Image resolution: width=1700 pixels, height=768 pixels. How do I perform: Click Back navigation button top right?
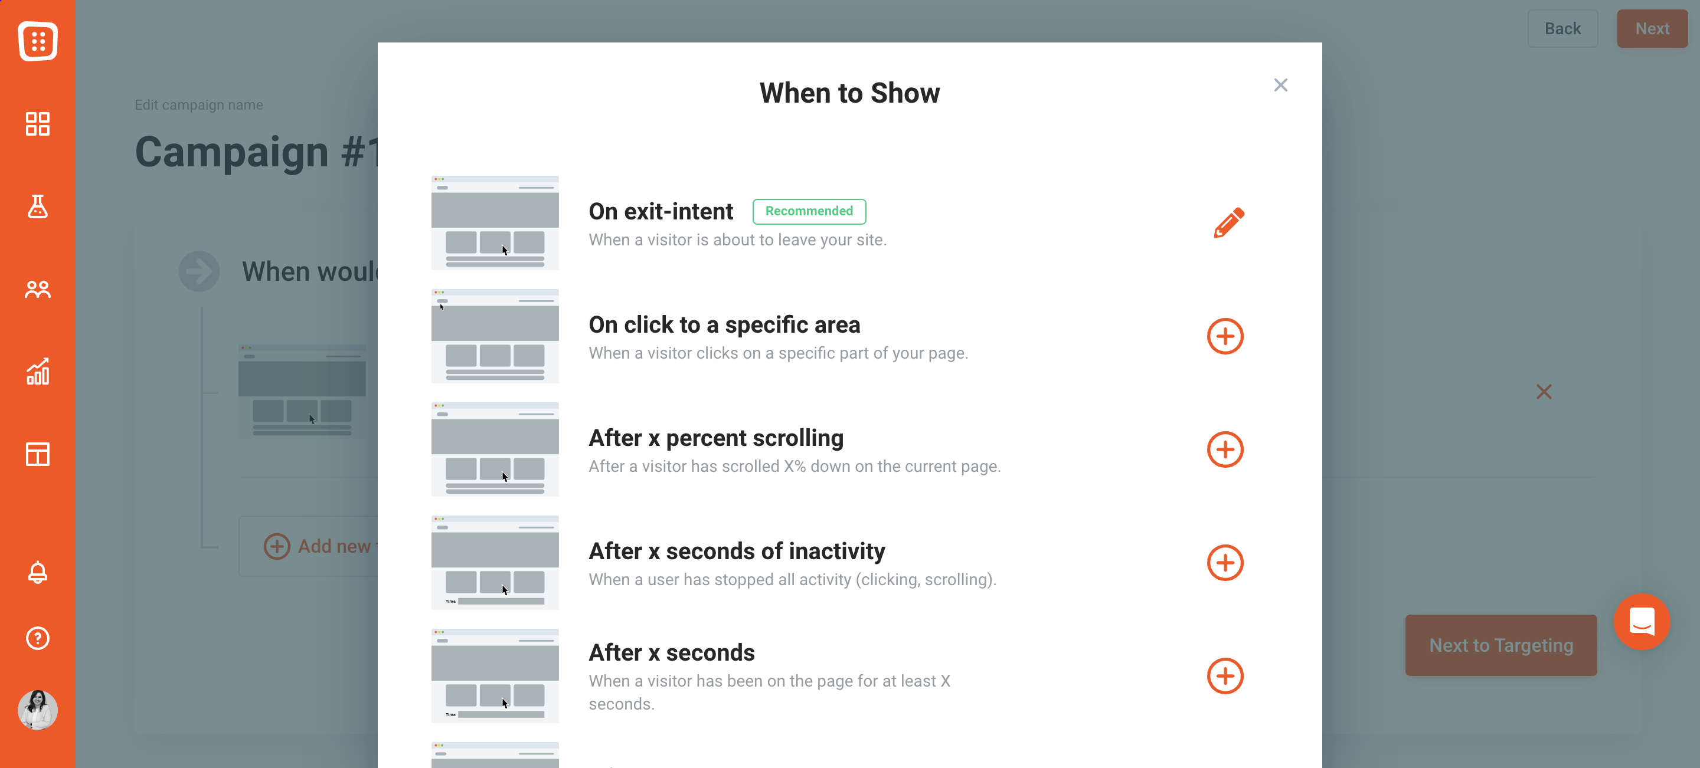point(1561,29)
